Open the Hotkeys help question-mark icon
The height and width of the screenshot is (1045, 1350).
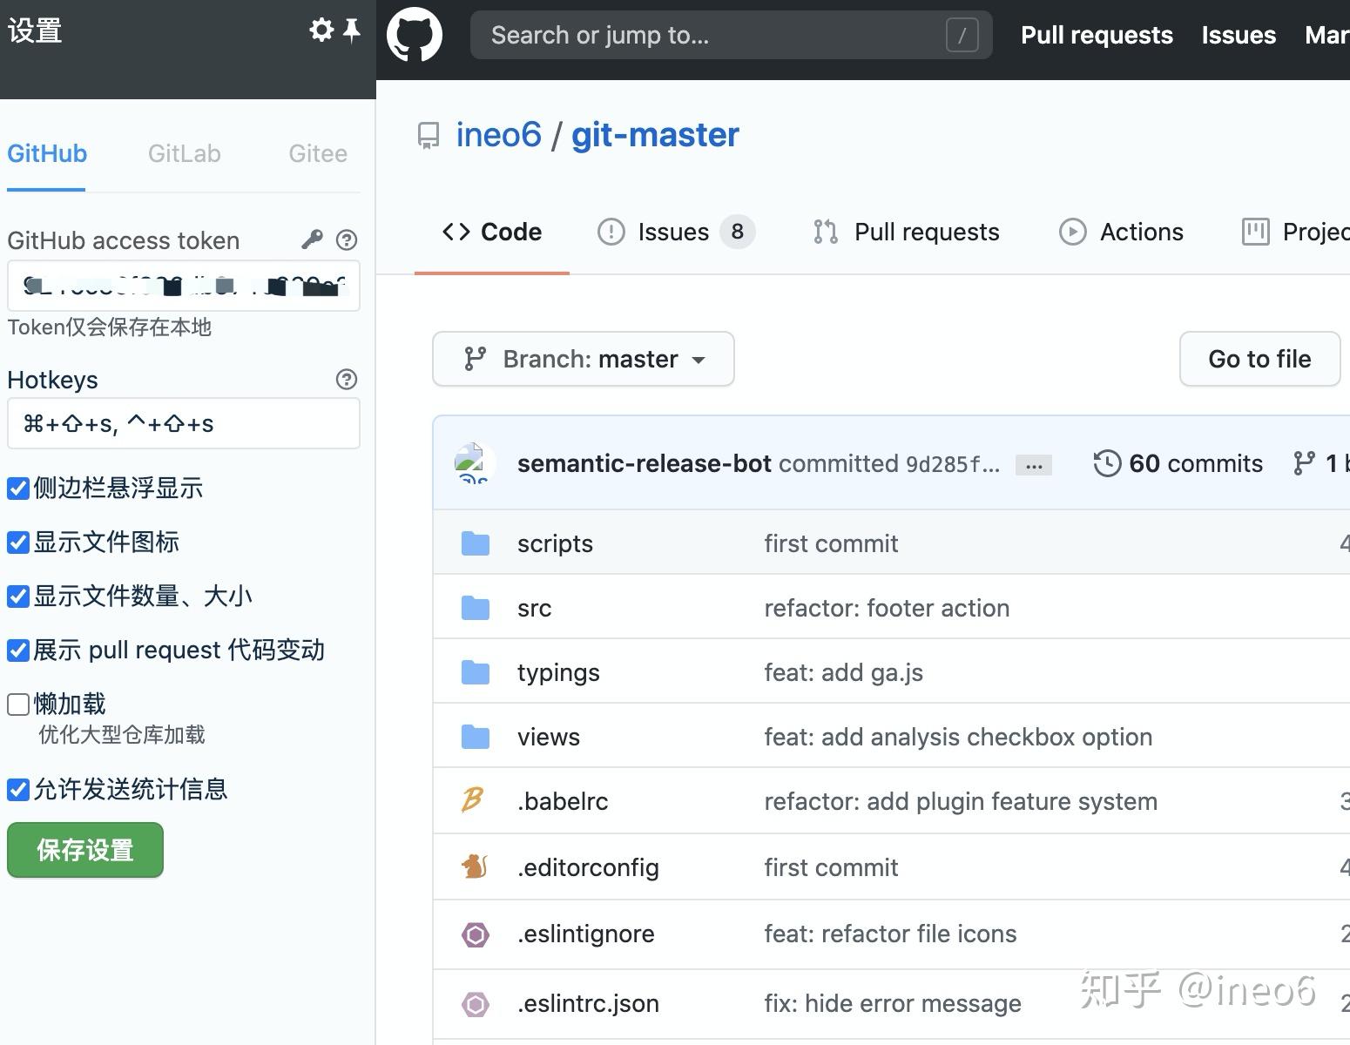click(346, 379)
